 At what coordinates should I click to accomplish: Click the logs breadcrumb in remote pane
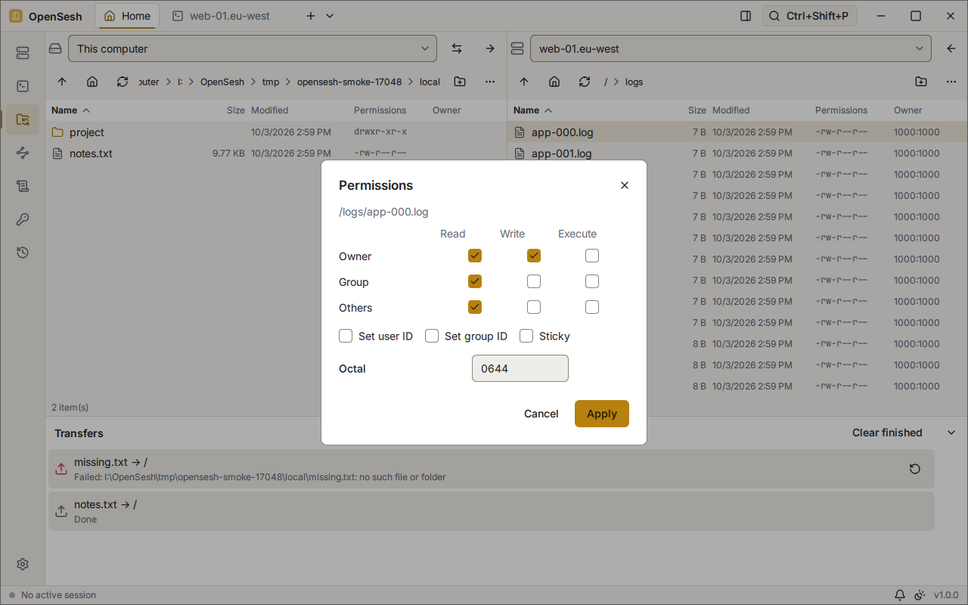click(x=634, y=82)
